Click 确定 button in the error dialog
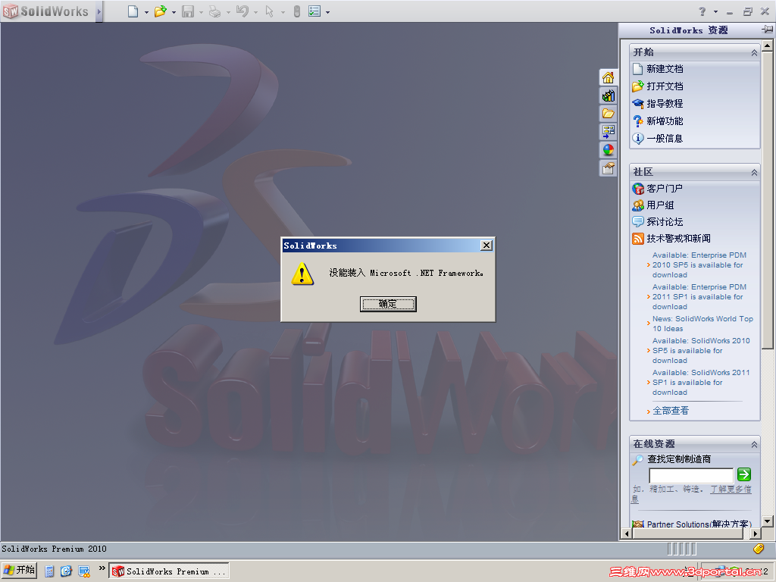The image size is (776, 582). (388, 304)
